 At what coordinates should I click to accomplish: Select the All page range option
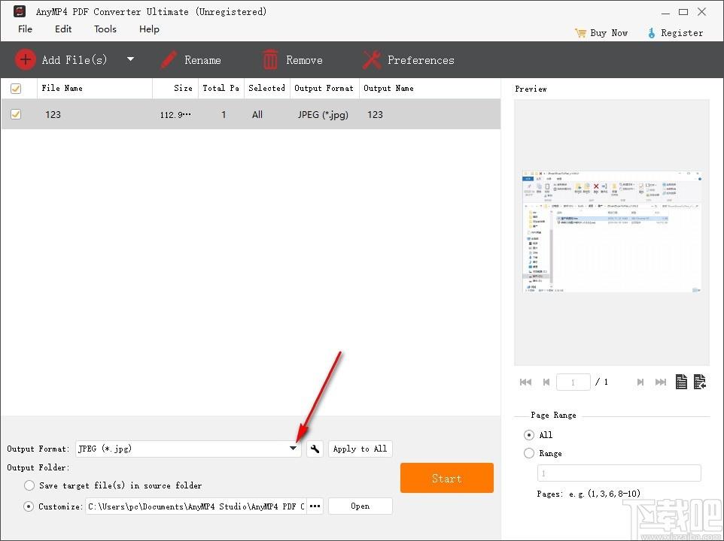[x=529, y=435]
